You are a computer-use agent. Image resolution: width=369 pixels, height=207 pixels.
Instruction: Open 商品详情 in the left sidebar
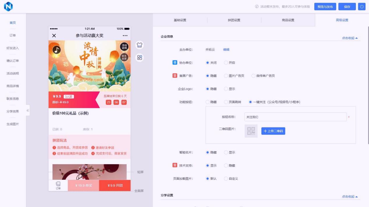click(13, 86)
